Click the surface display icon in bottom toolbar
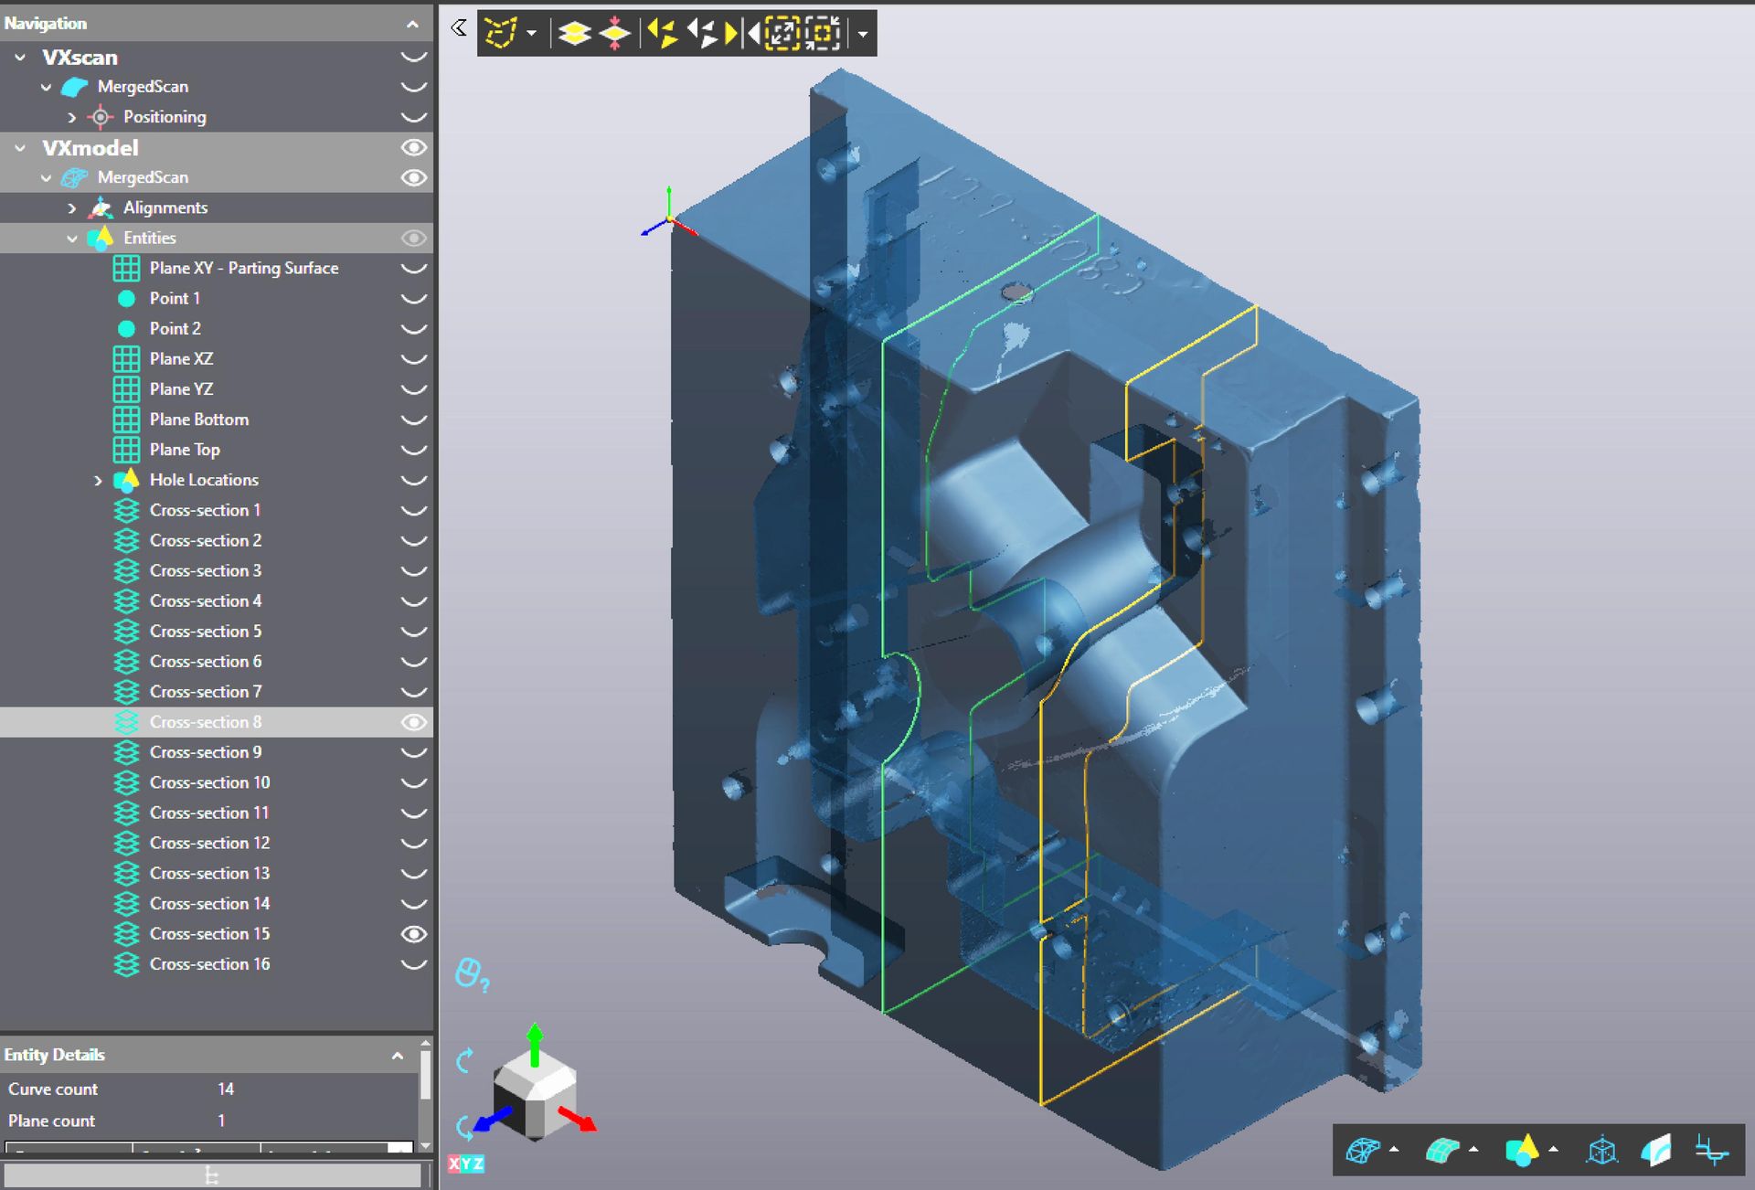Viewport: 1755px width, 1190px height. click(x=1441, y=1150)
